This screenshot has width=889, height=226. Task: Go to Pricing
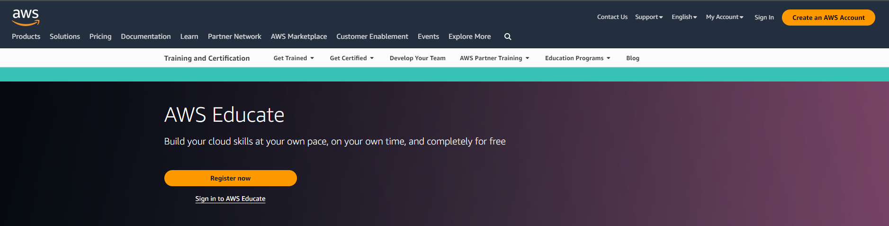[x=100, y=36]
